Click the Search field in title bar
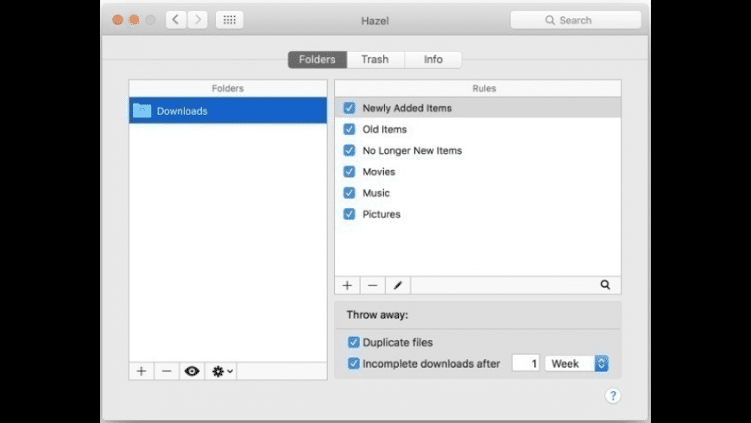The width and height of the screenshot is (751, 423). click(x=576, y=20)
